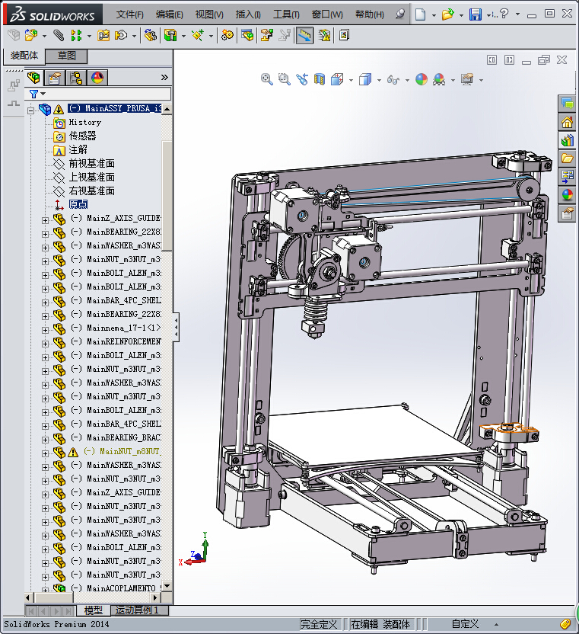
Task: Click the Previous View icon
Action: (302, 78)
